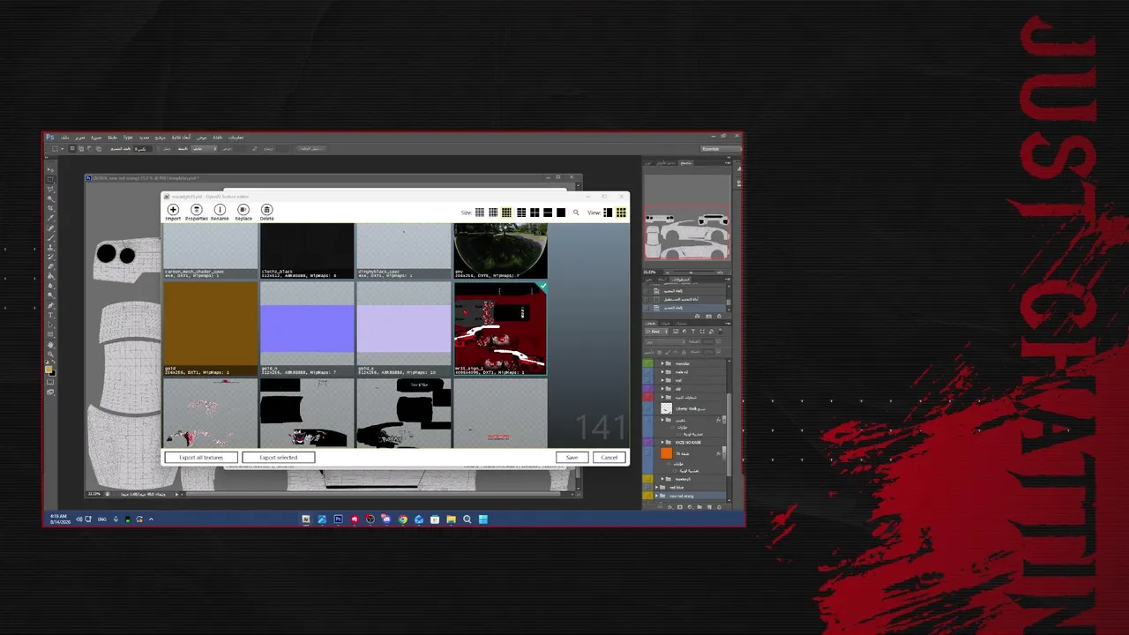Select the Zoom tool in Photoshop toolbar
The height and width of the screenshot is (635, 1129).
tap(50, 355)
